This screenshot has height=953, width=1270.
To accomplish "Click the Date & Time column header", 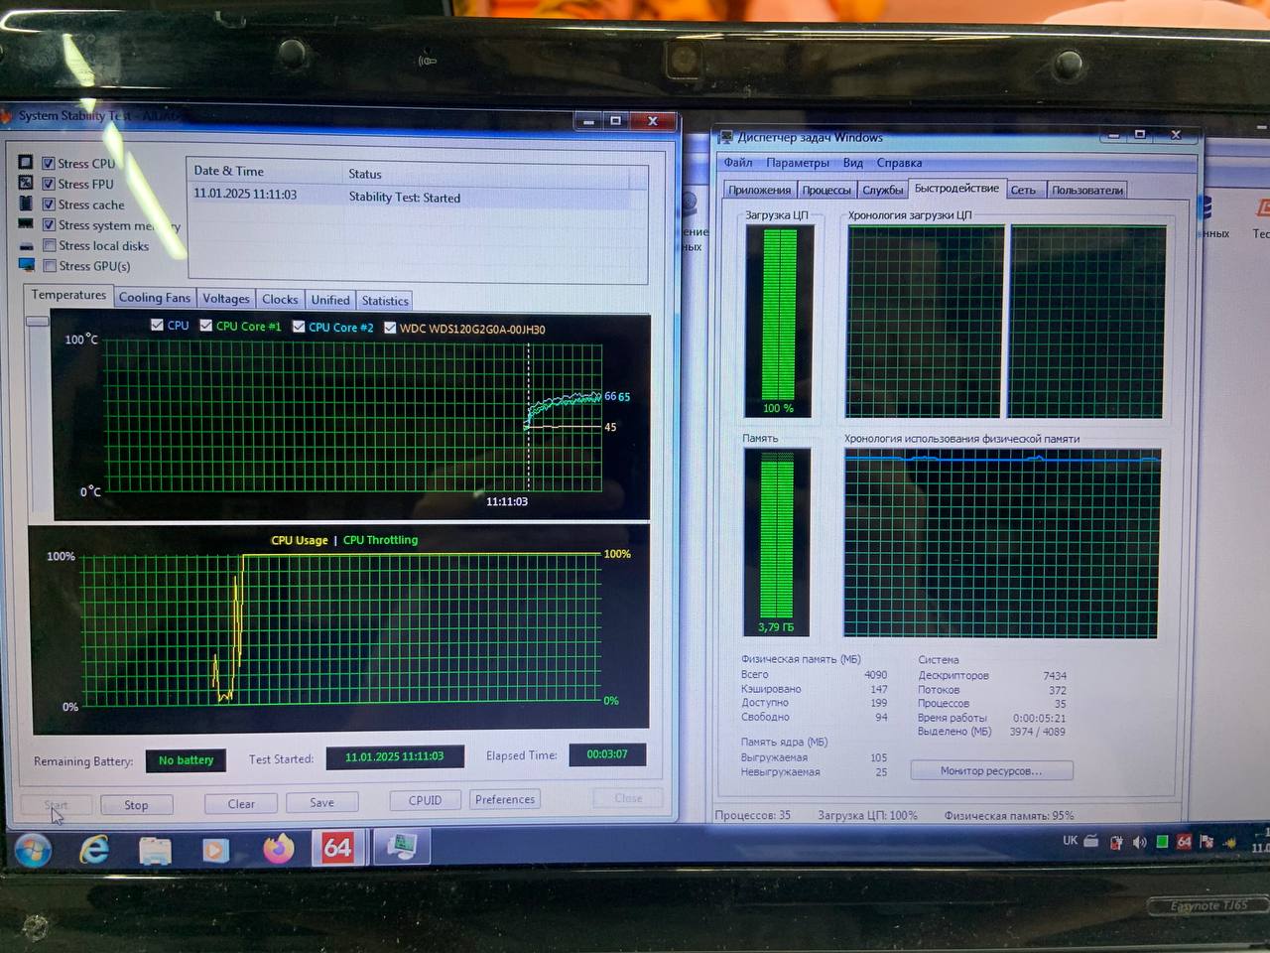I will click(x=264, y=172).
